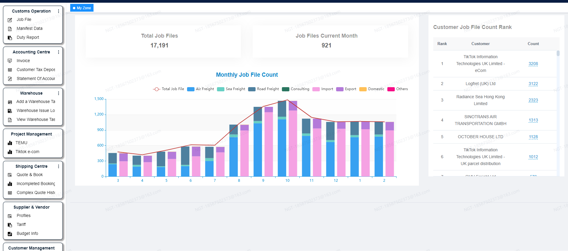Click the Customer Tax Deposit table icon
Viewport: 568px width, 251px height.
tap(10, 70)
